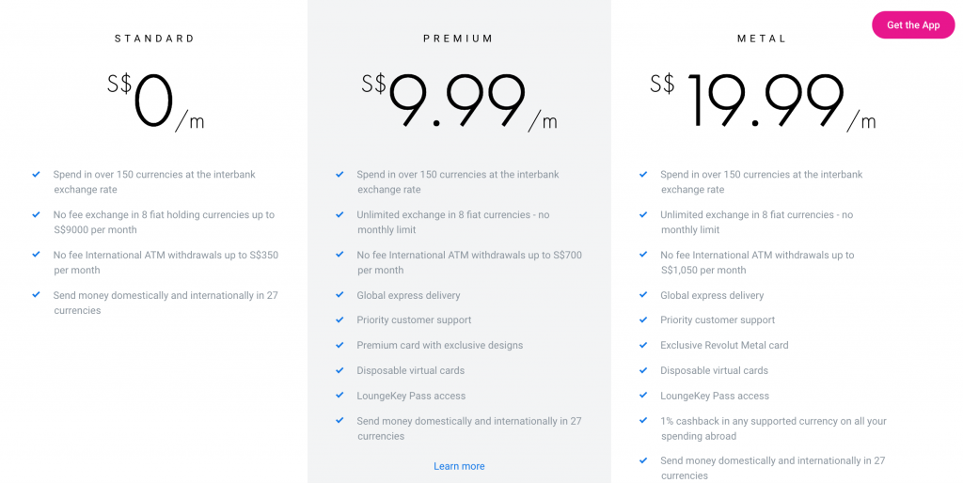
Task: Click the pink Get the App button
Action: click(913, 25)
